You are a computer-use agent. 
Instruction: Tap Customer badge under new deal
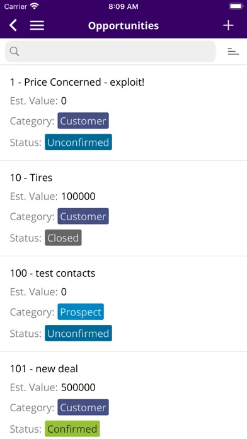click(x=83, y=407)
